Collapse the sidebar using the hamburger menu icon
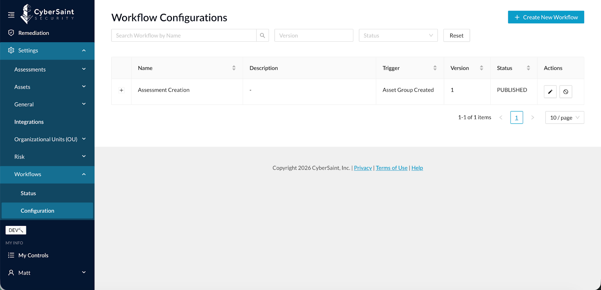Screen dimensions: 601x290 (x=11, y=15)
